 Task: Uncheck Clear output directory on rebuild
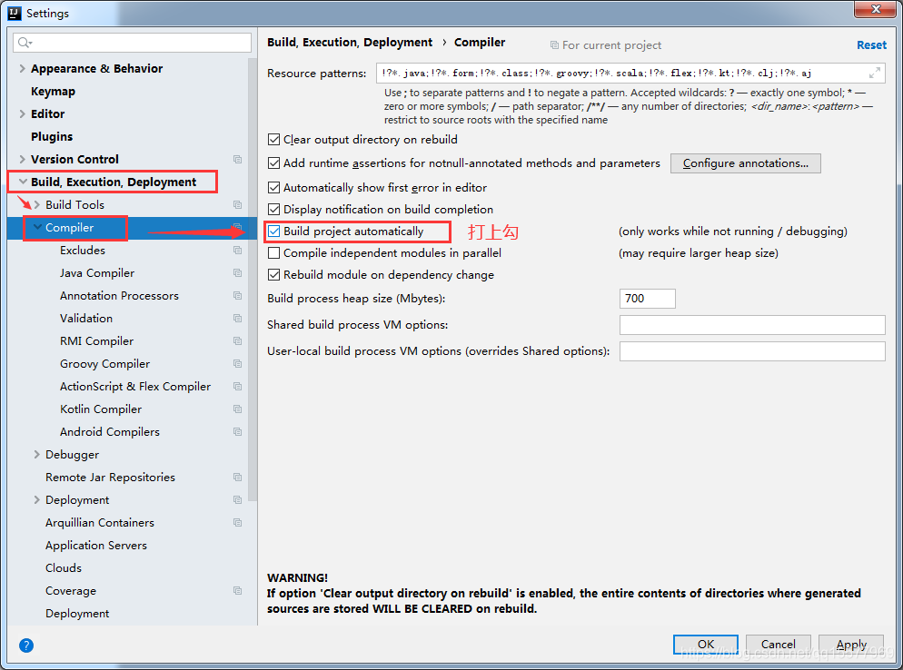point(273,140)
